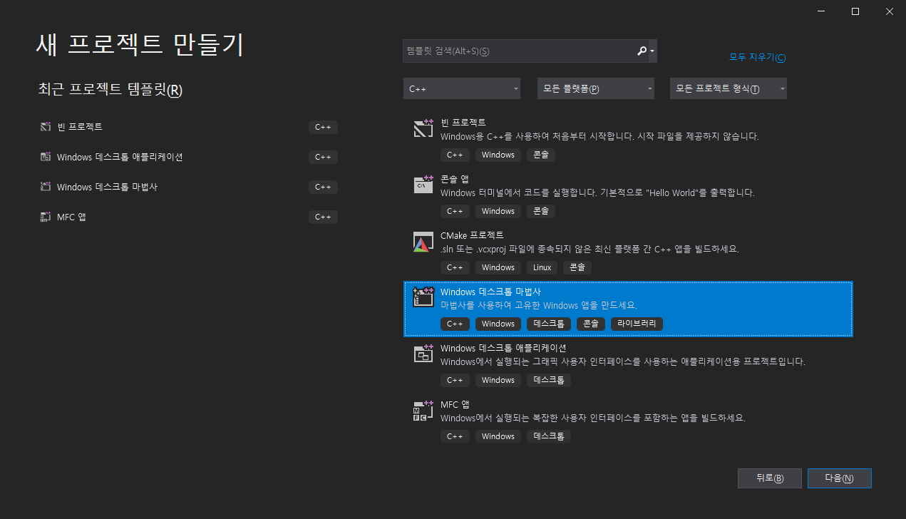The height and width of the screenshot is (519, 906).
Task: Click recent 빈 프로젝트 icon in left panel
Action: pos(46,127)
